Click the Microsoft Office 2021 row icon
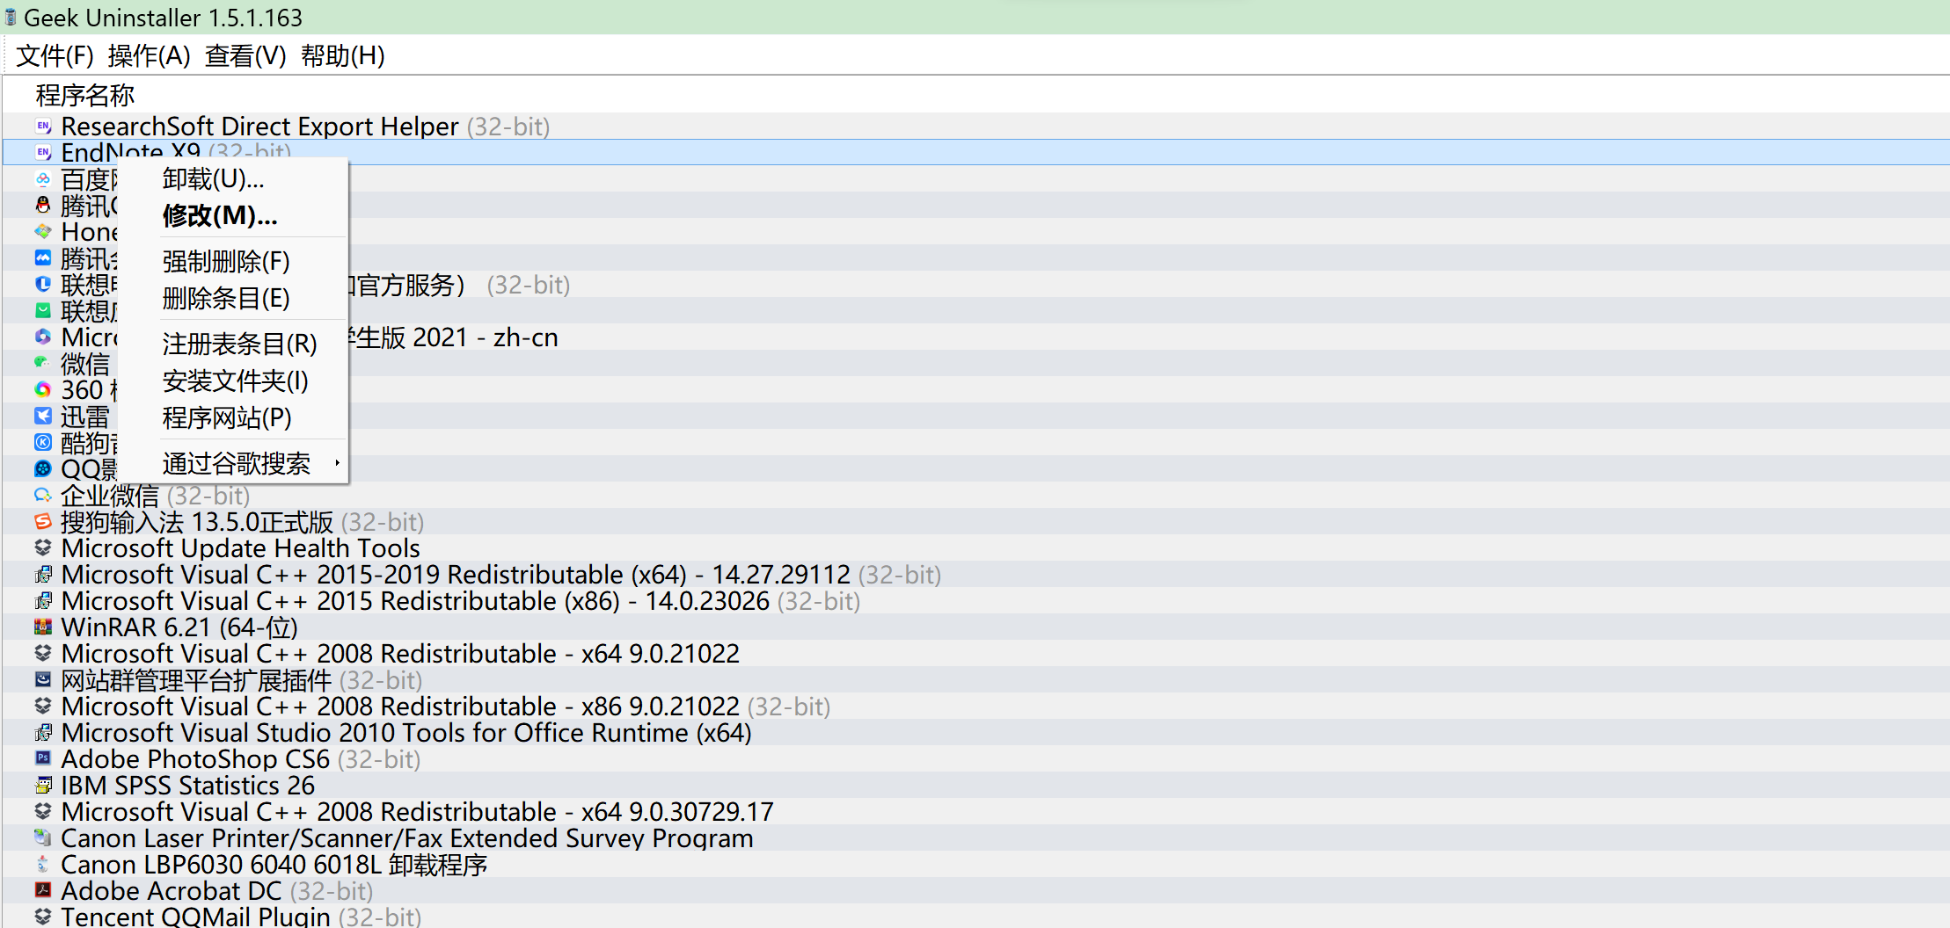The height and width of the screenshot is (928, 1950). pos(43,337)
